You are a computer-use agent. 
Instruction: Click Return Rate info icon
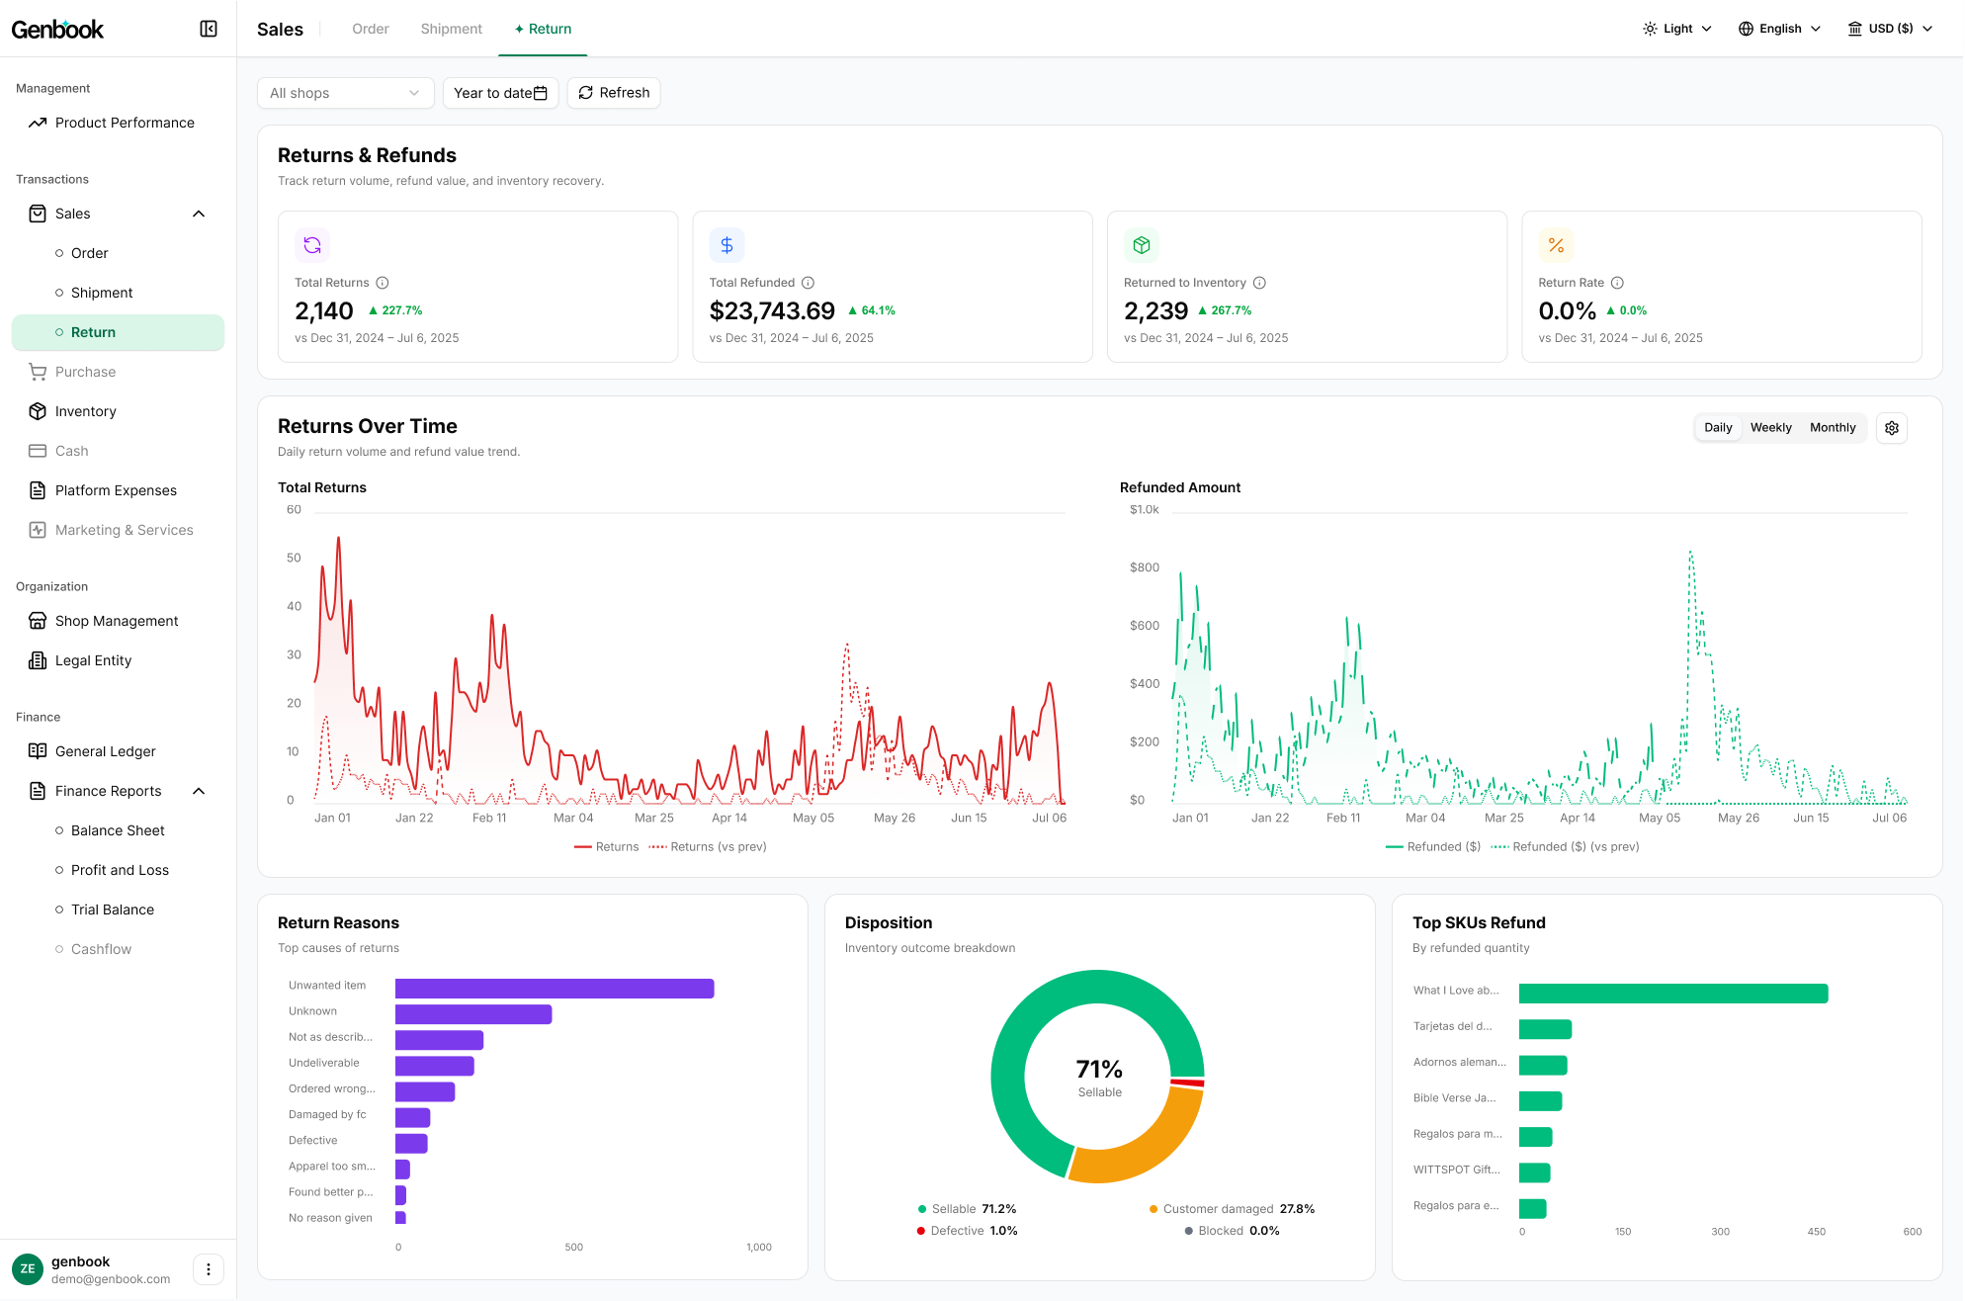point(1617,283)
